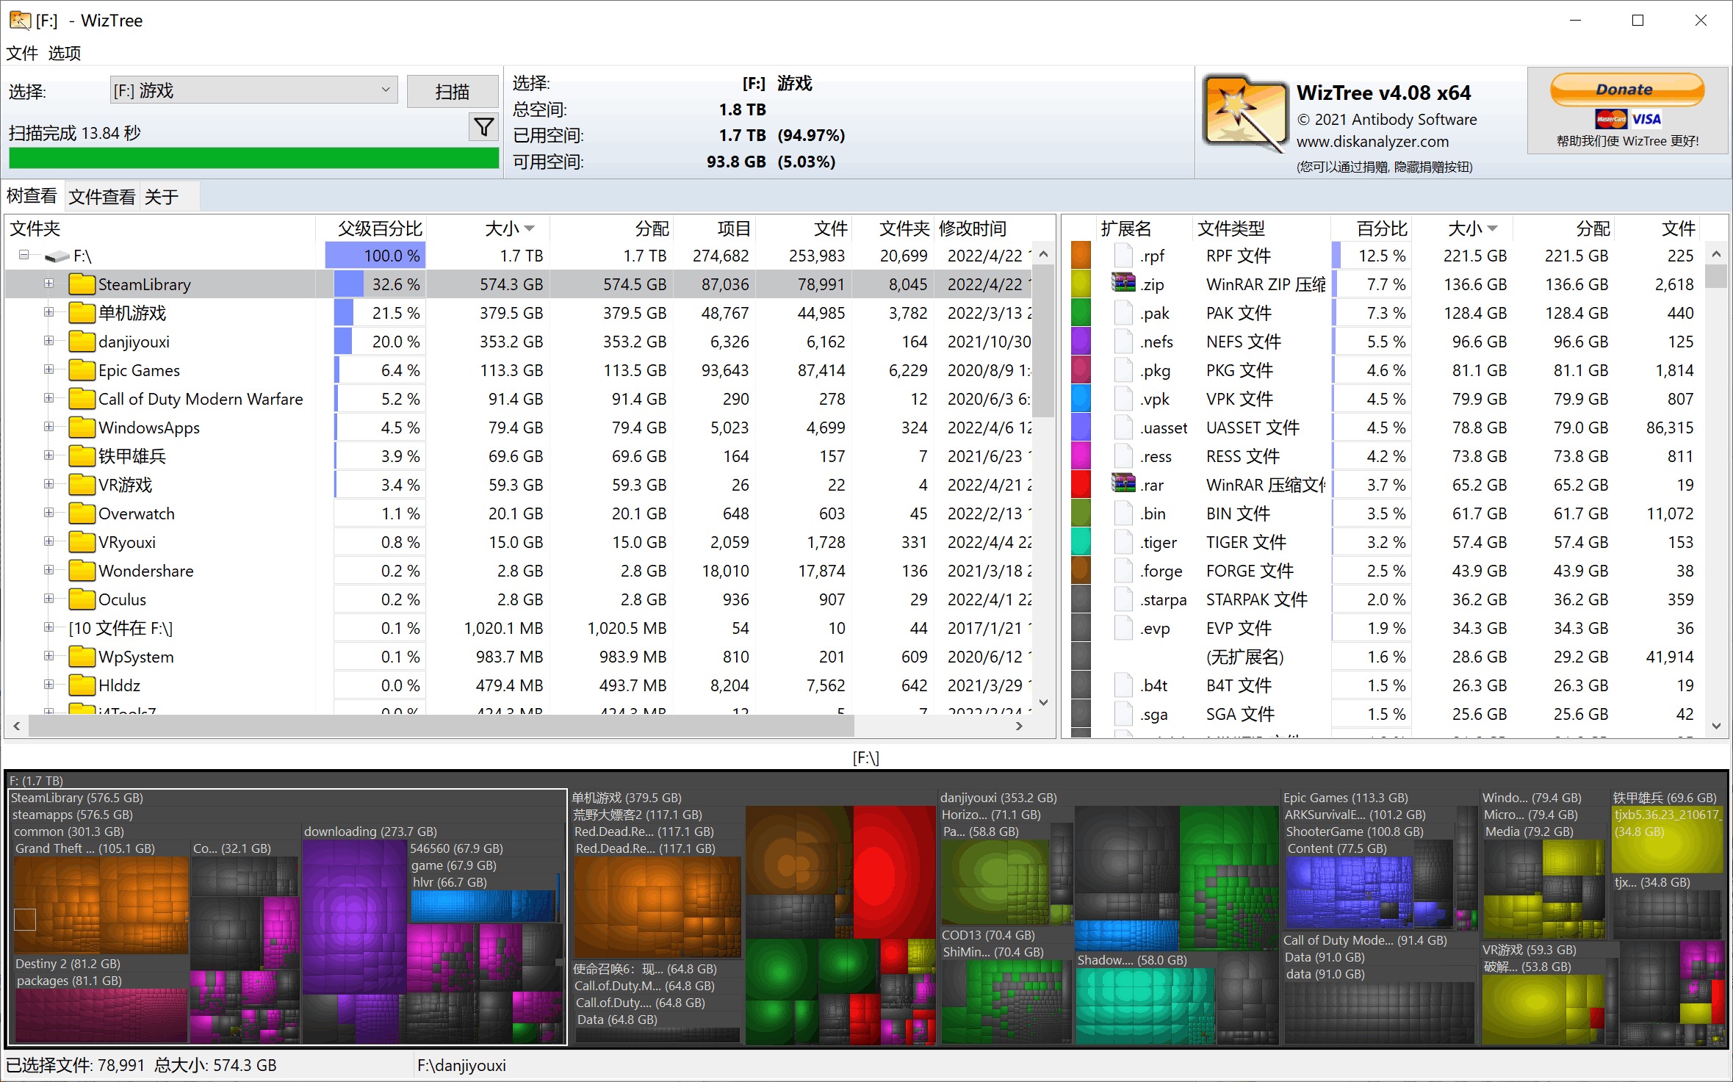Click the 单机游戏 folder icon

pos(82,313)
